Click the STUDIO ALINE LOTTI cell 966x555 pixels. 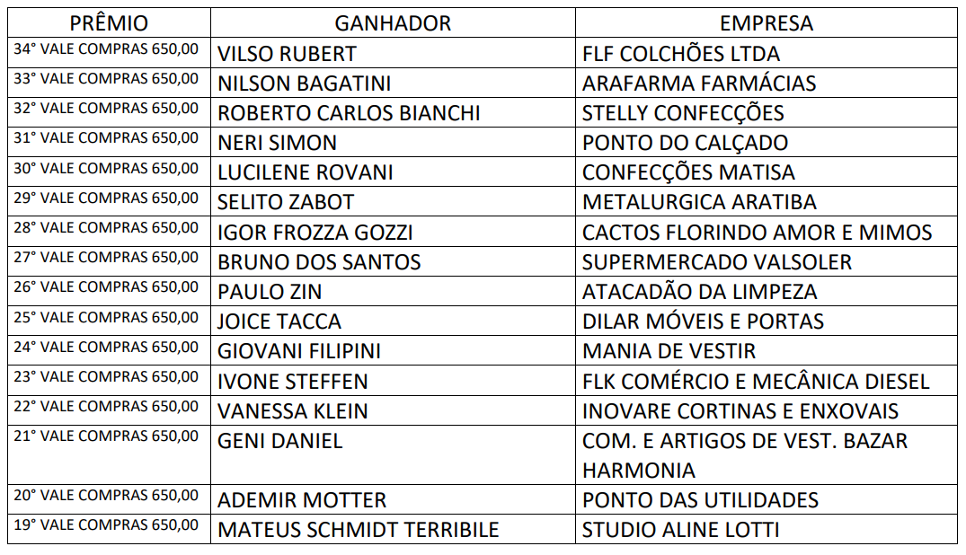(x=767, y=529)
